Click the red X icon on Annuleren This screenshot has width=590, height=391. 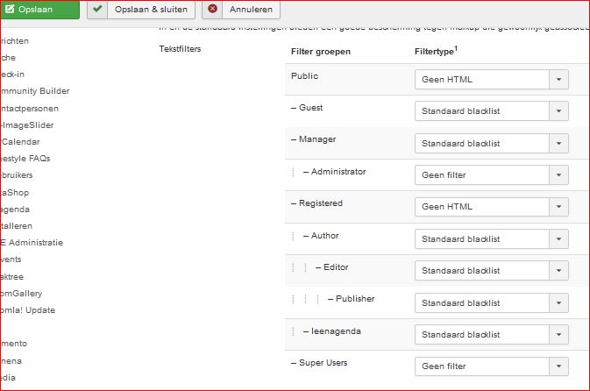tap(213, 8)
